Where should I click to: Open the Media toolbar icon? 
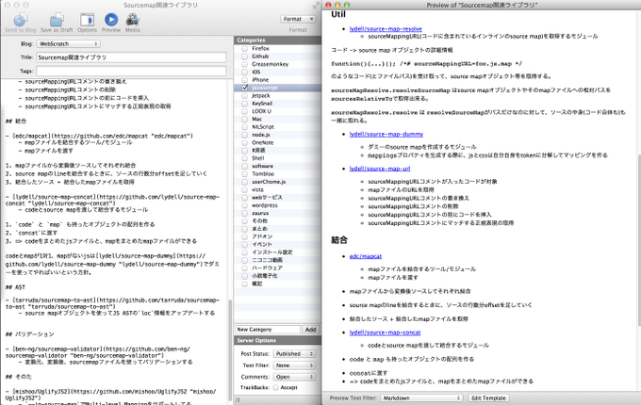pyautogui.click(x=133, y=20)
